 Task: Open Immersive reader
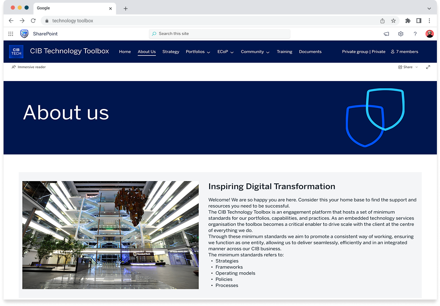click(x=29, y=67)
